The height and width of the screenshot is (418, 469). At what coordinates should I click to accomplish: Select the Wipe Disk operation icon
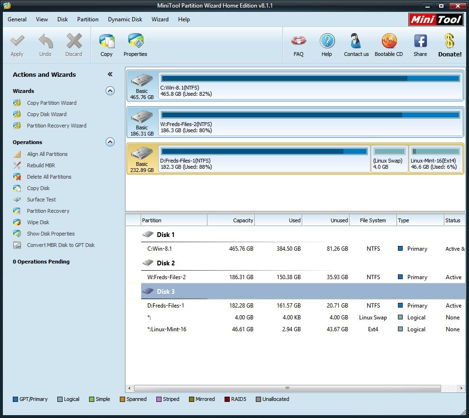(17, 222)
